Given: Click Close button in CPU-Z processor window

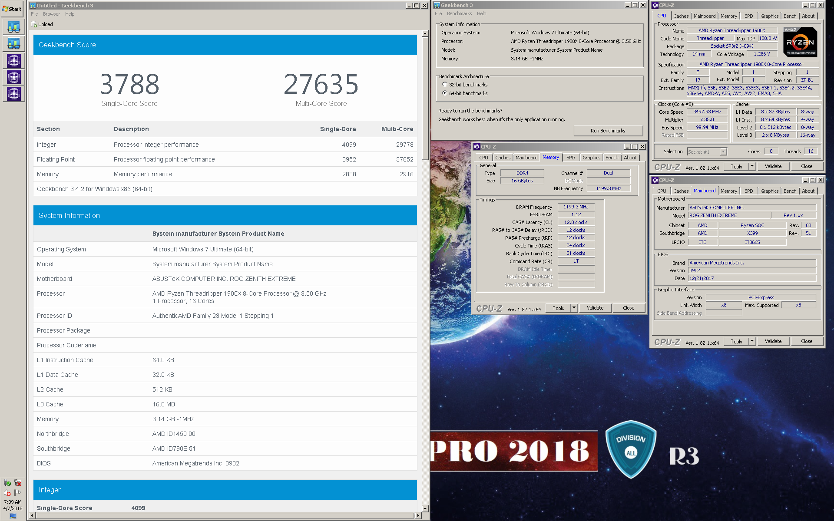Looking at the screenshot, I should pos(807,166).
